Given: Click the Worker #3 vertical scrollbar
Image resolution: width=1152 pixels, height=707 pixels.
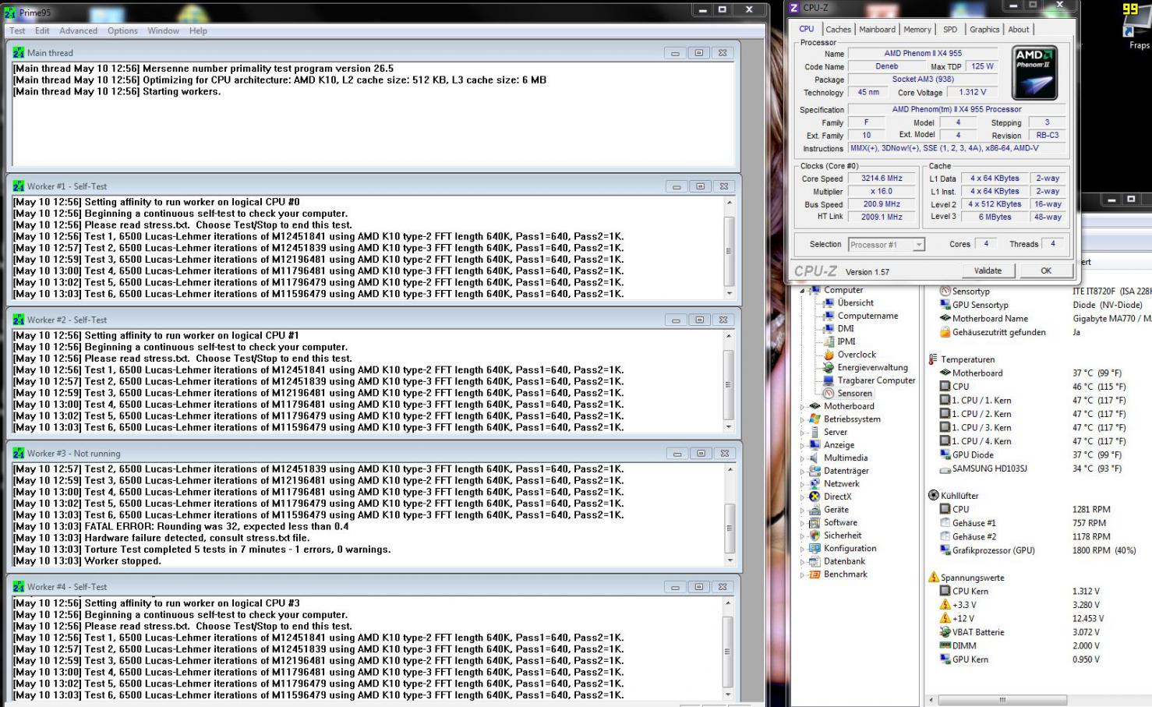Looking at the screenshot, I should tap(730, 514).
